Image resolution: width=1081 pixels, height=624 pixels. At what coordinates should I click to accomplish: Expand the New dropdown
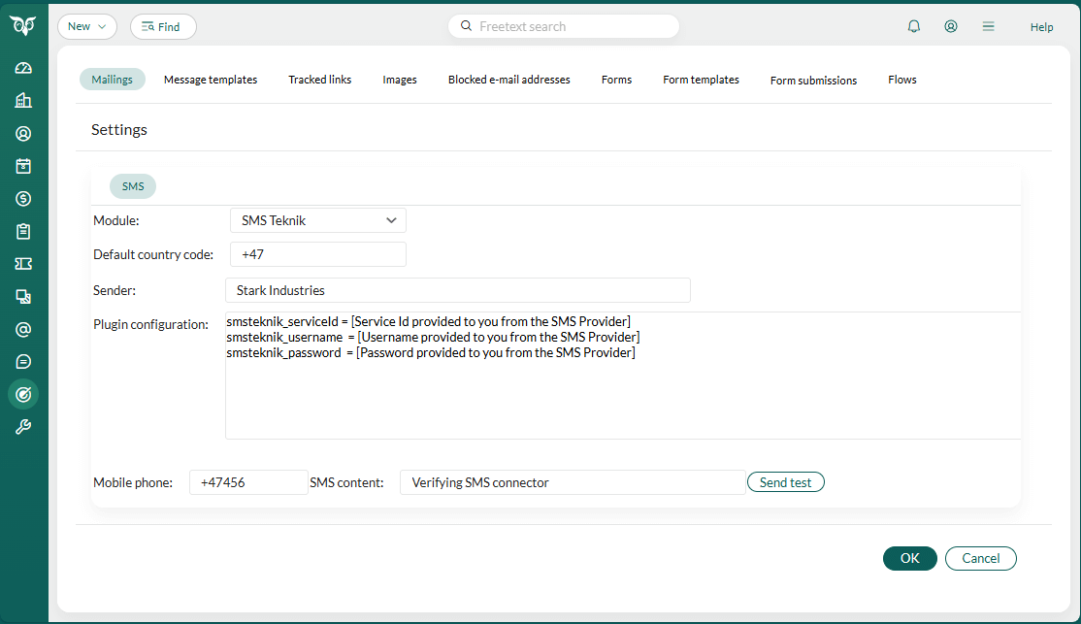click(86, 26)
